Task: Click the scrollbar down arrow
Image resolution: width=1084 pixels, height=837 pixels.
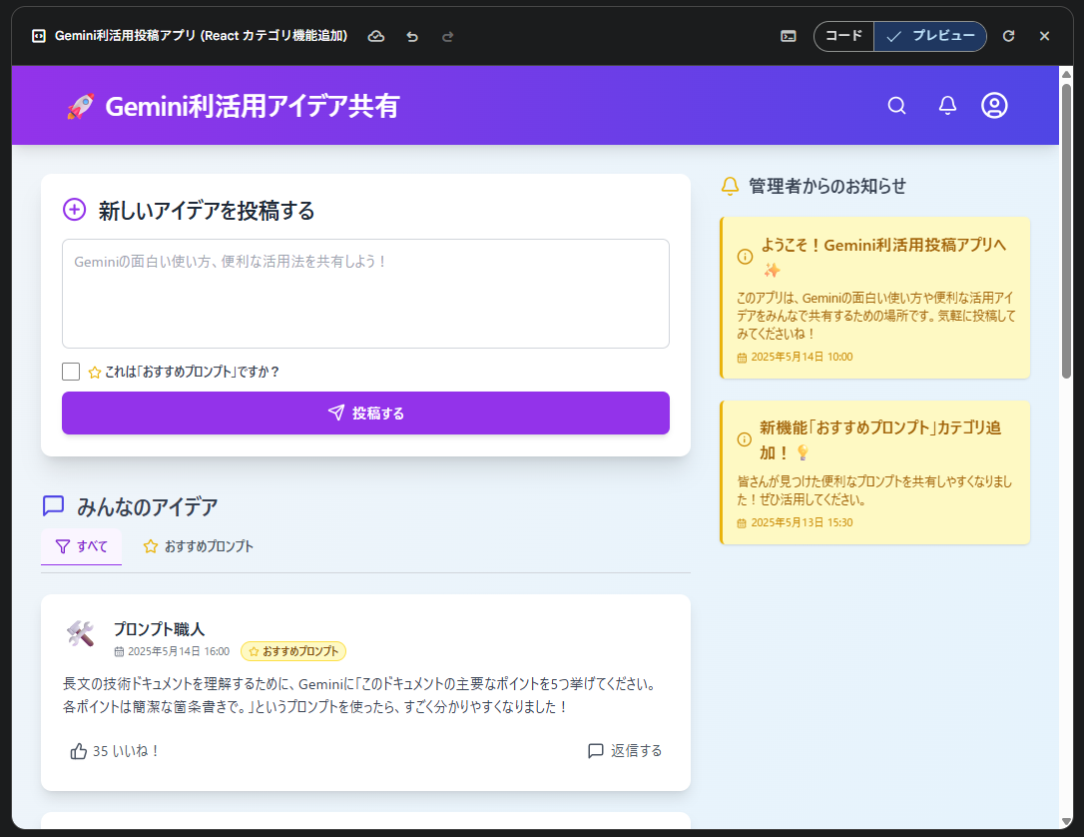Action: coord(1066,821)
